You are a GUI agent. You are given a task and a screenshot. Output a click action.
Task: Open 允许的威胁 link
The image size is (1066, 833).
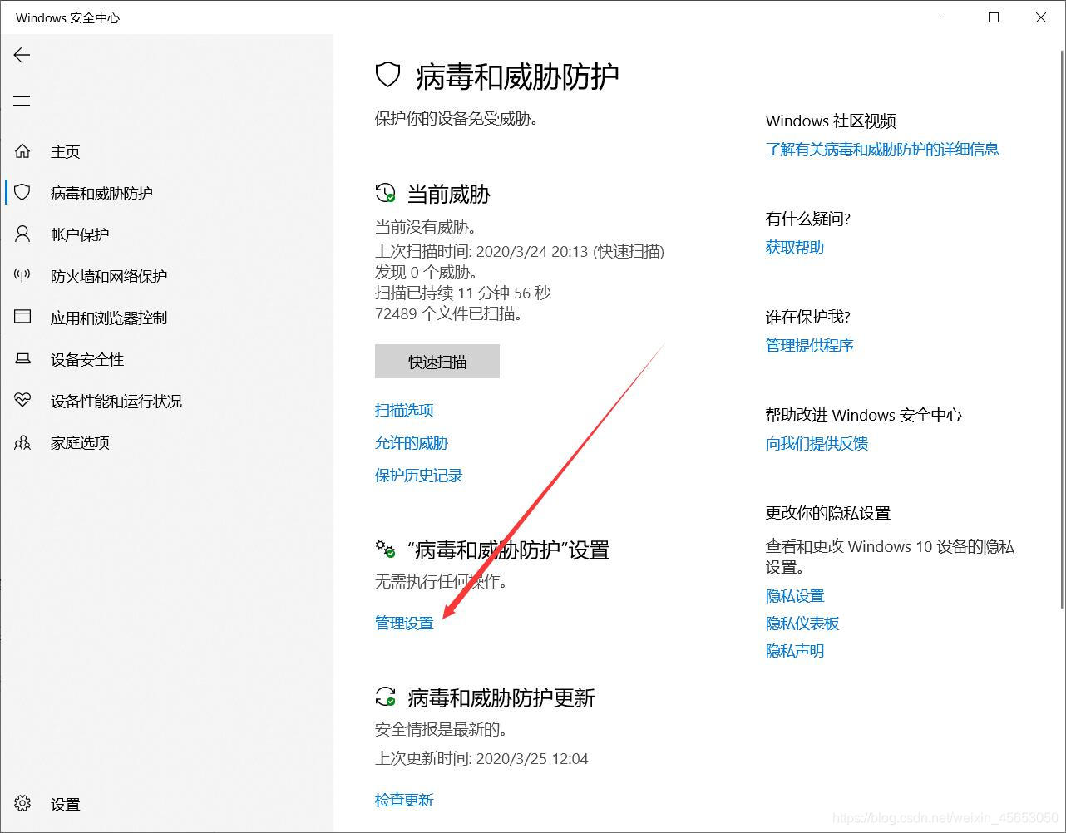click(412, 442)
